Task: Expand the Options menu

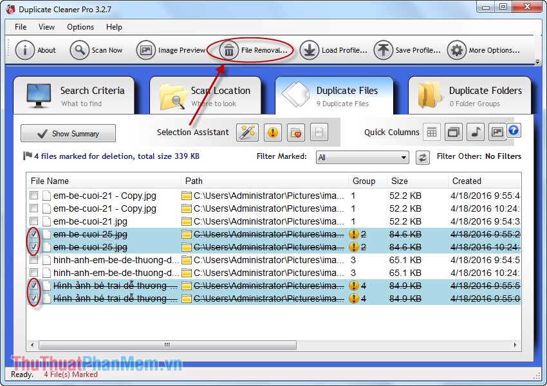Action: tap(80, 27)
